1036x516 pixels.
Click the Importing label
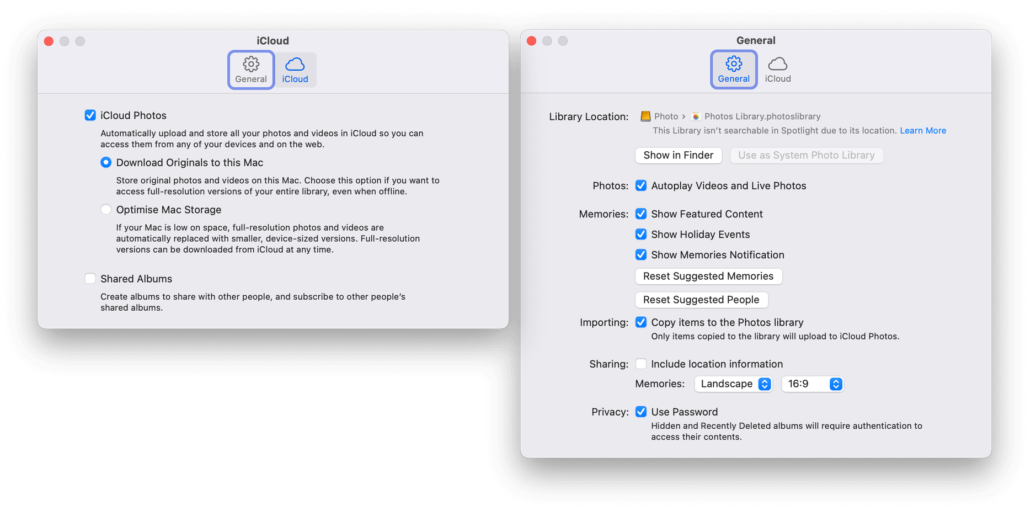pos(604,322)
